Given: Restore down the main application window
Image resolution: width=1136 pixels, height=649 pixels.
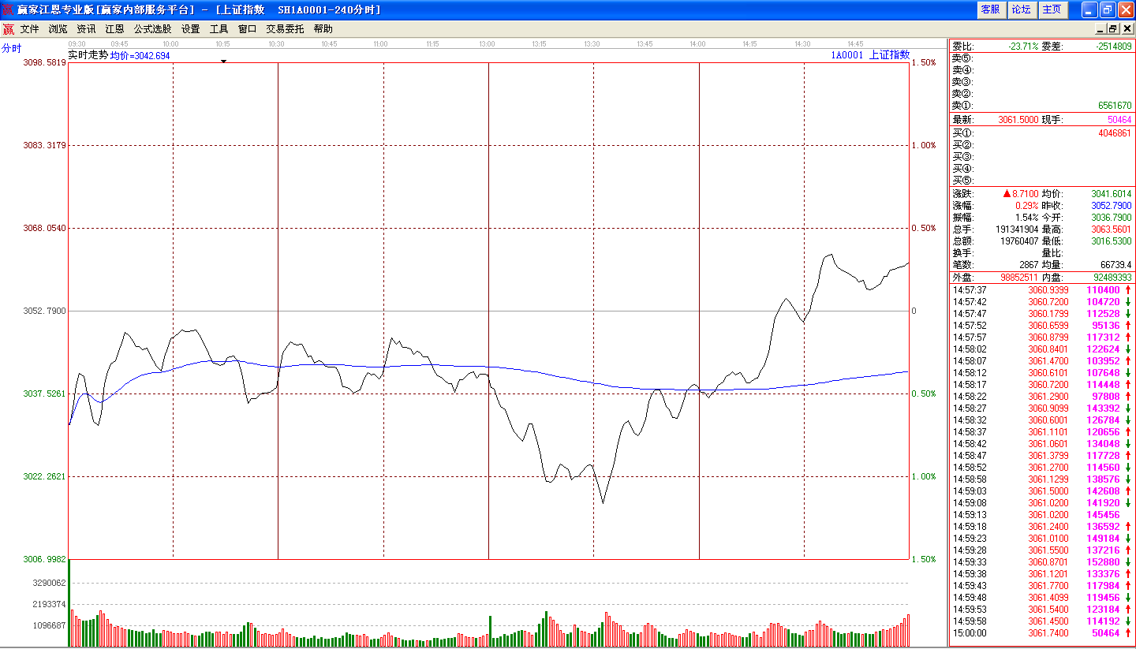Looking at the screenshot, I should click(1108, 9).
